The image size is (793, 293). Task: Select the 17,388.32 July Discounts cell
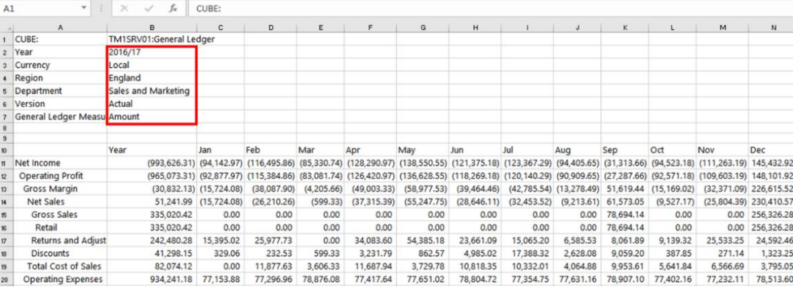[x=528, y=253]
